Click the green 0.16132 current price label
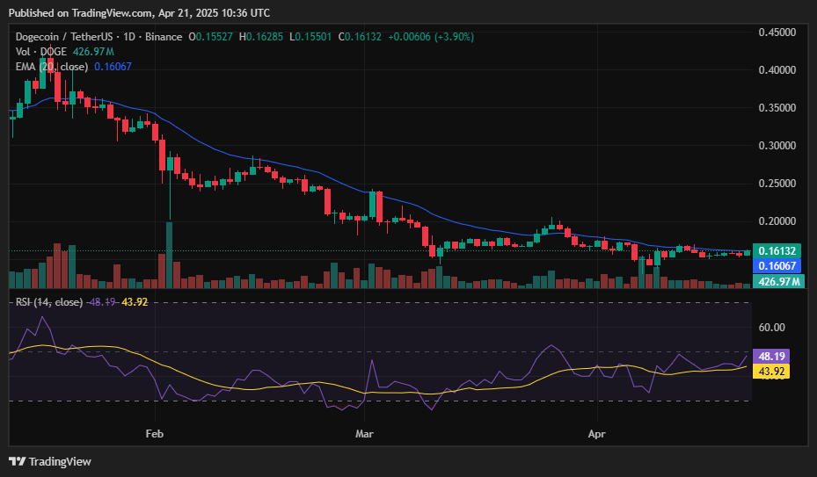Viewport: 817px width, 477px height. [778, 251]
